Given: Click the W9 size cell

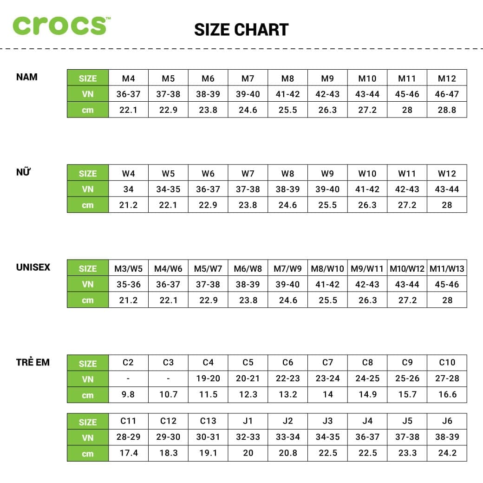Looking at the screenshot, I should point(327,173).
